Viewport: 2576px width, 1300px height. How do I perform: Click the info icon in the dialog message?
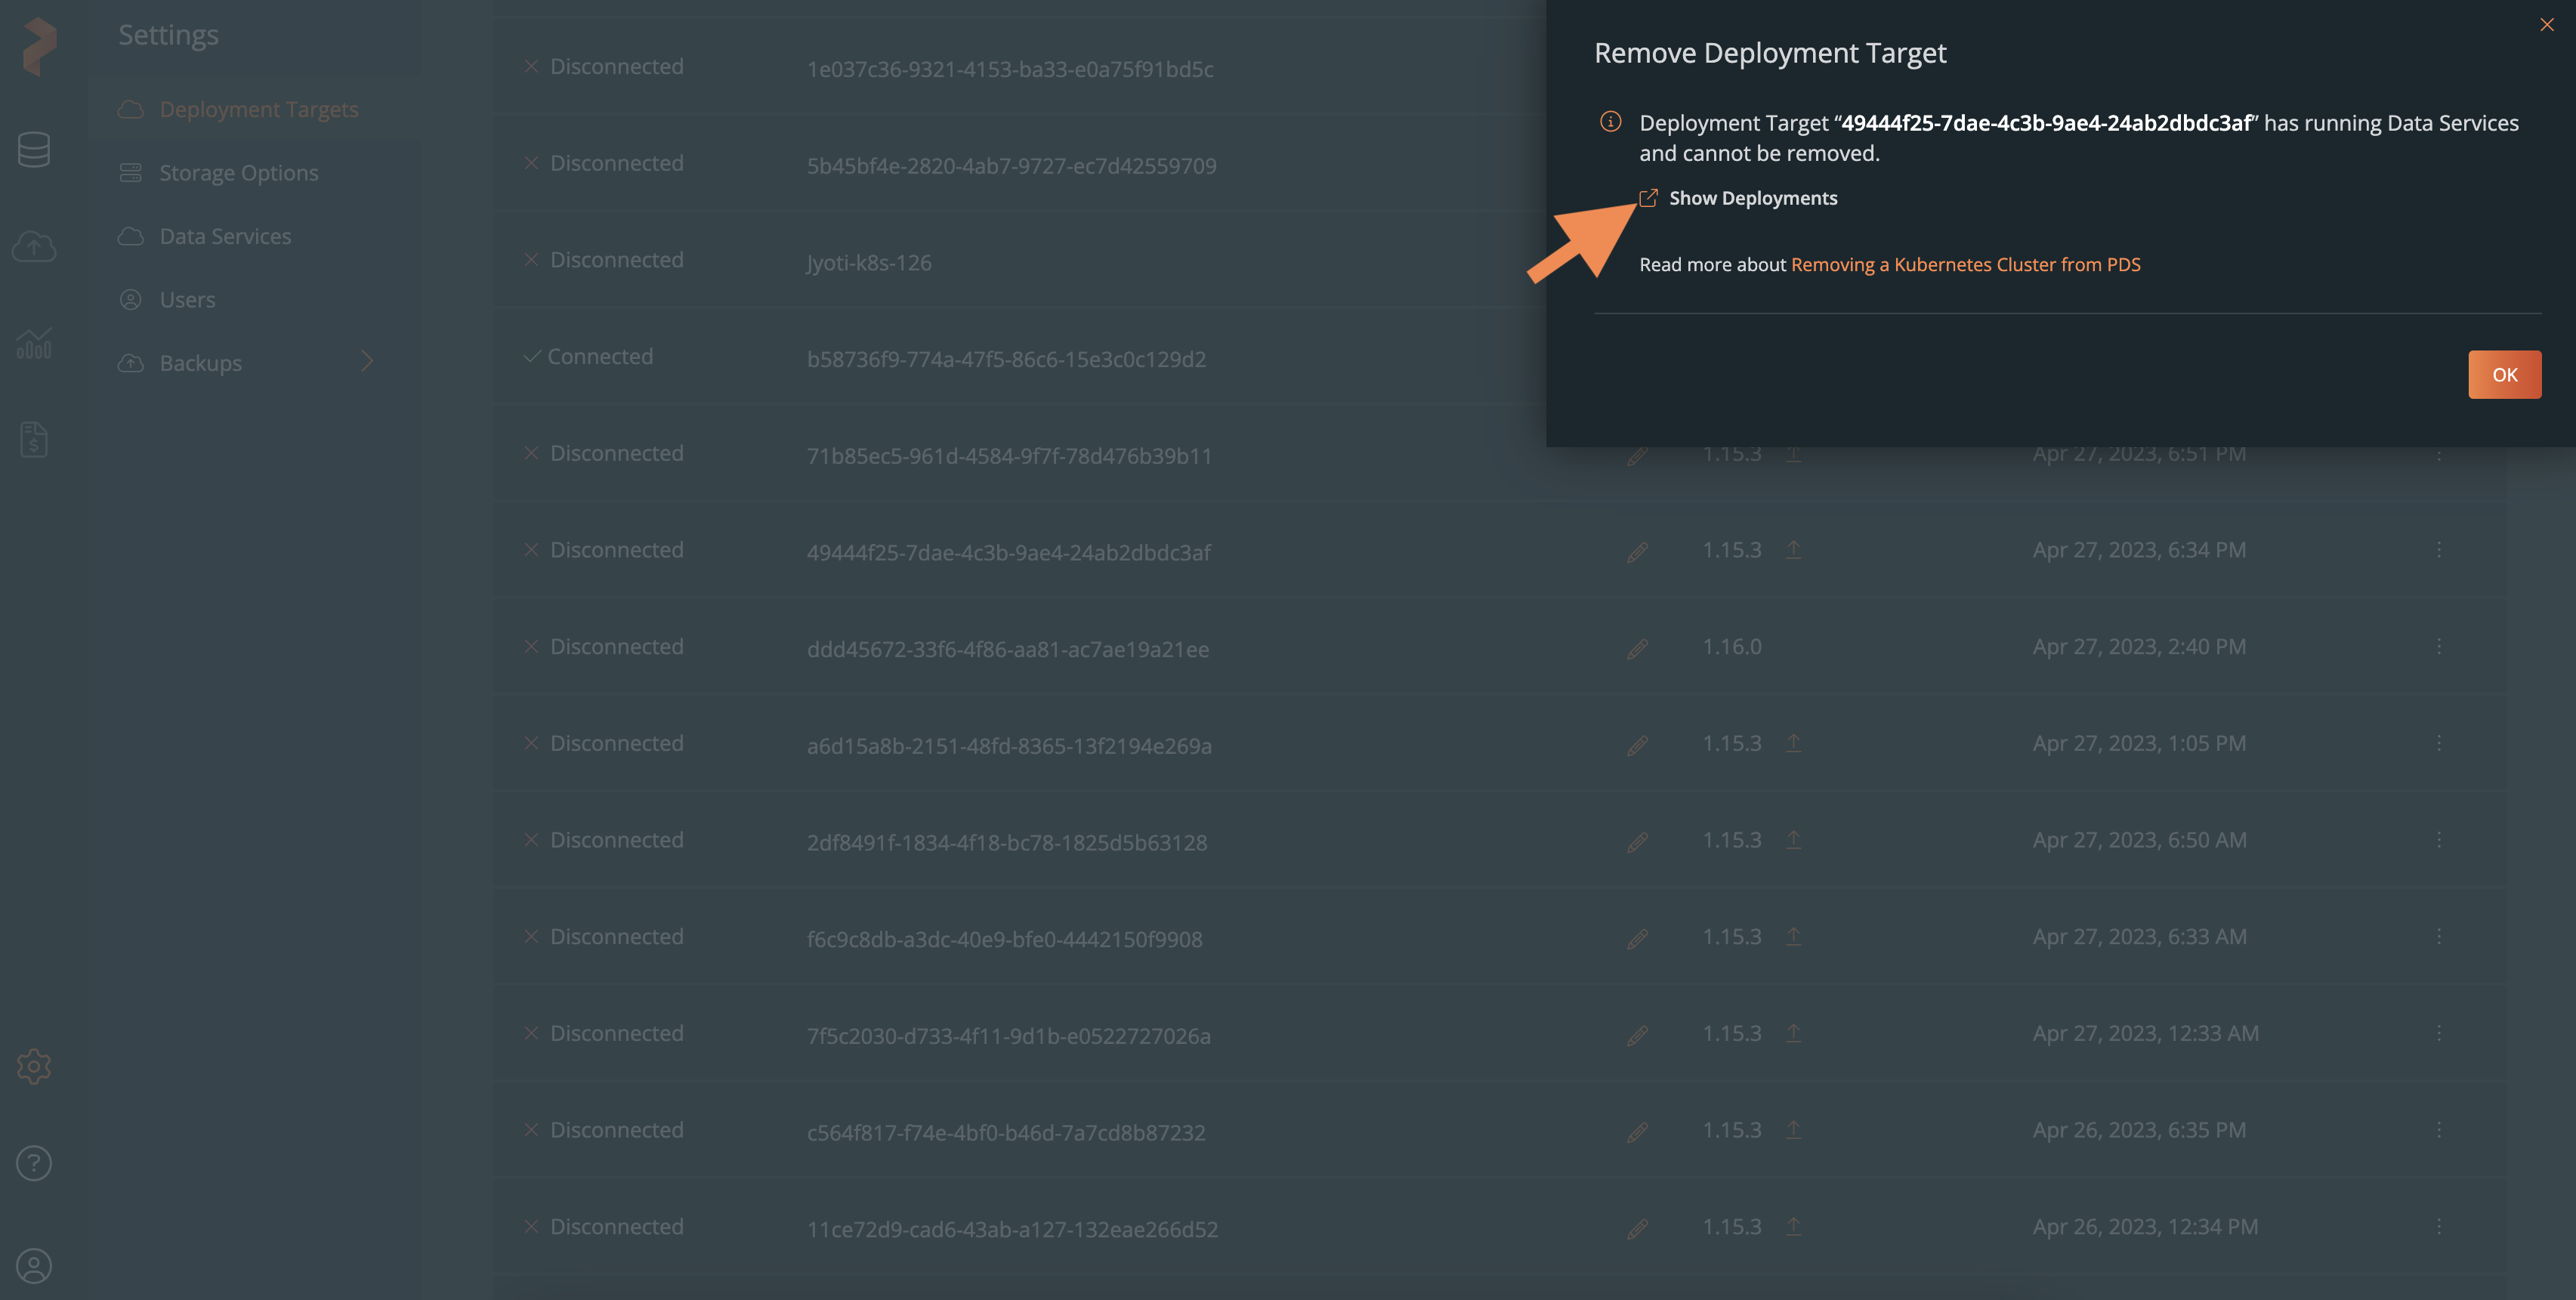(1610, 122)
